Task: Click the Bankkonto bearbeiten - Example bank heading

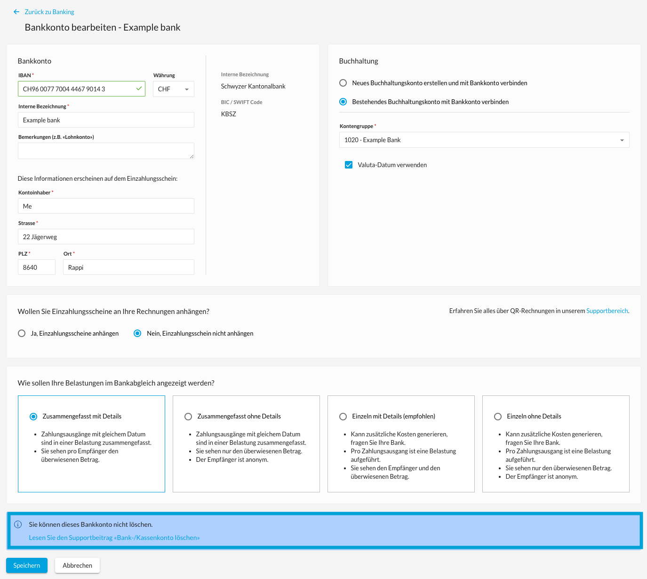Action: (x=103, y=27)
